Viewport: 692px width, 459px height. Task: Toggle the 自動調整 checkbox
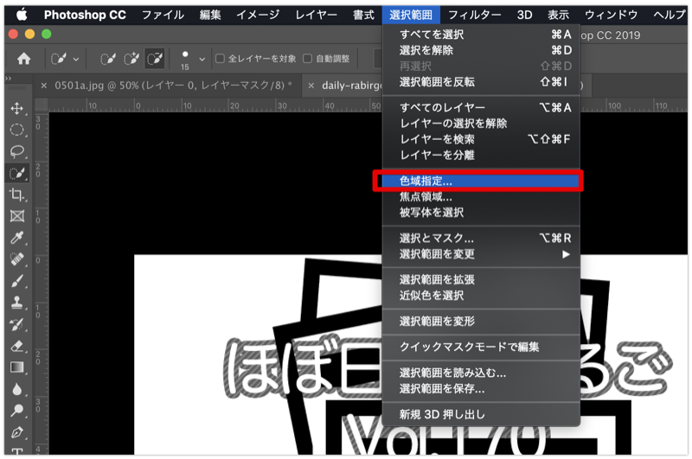point(308,59)
